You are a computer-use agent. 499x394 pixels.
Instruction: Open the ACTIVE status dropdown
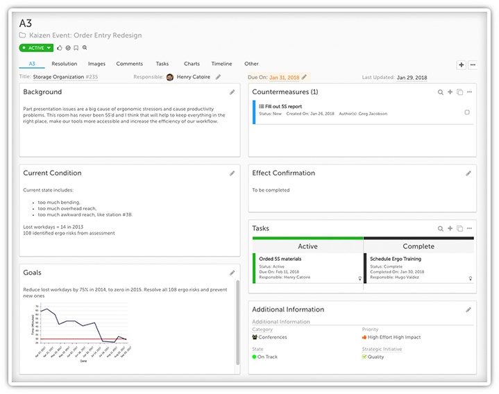coord(36,48)
